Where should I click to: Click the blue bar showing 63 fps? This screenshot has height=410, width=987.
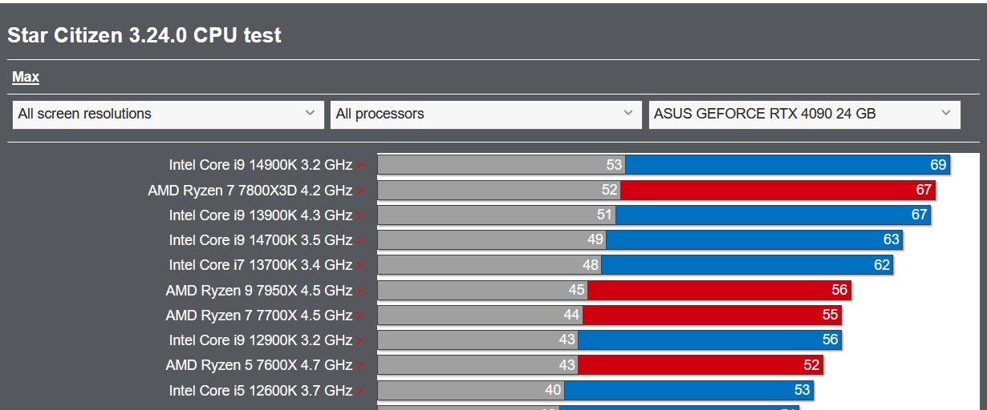pos(754,239)
